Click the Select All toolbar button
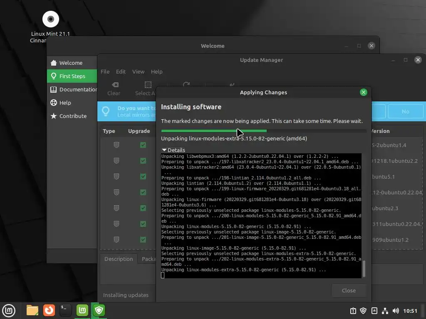 [x=145, y=89]
